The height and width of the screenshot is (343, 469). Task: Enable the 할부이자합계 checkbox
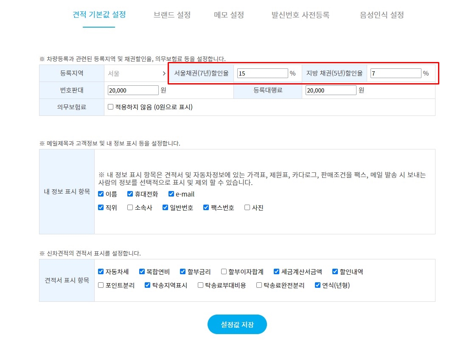tap(224, 271)
